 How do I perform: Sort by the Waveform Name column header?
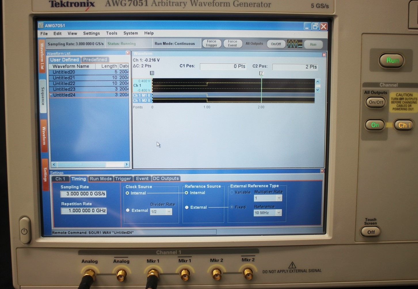click(x=72, y=66)
